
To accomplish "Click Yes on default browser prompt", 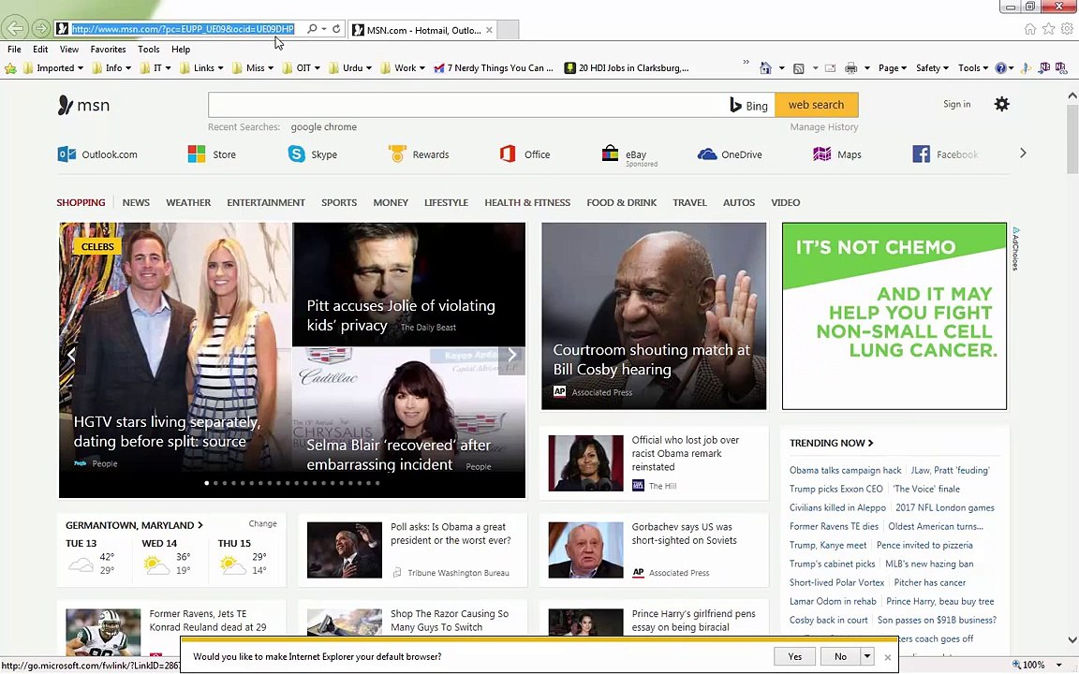I will 795,656.
